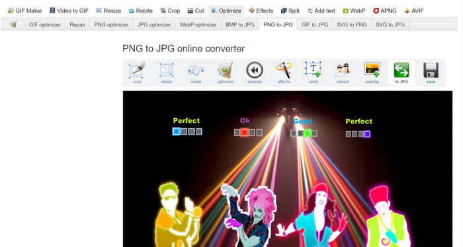Viewport: 463px width, 247px height.
Task: Switch to PNG optimizer tab
Action: point(111,24)
